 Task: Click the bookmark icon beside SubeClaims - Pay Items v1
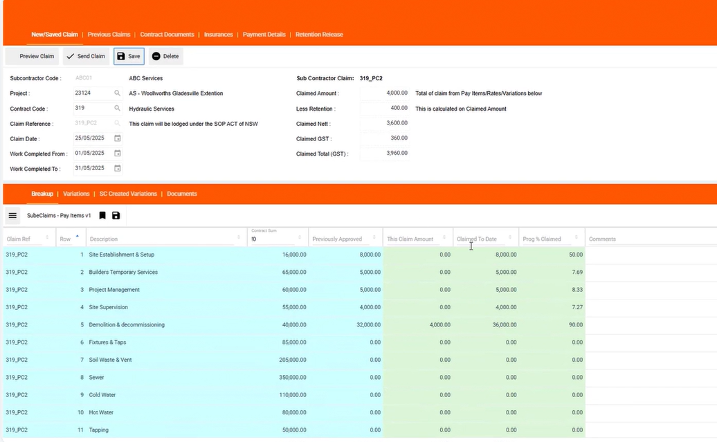[x=102, y=215]
